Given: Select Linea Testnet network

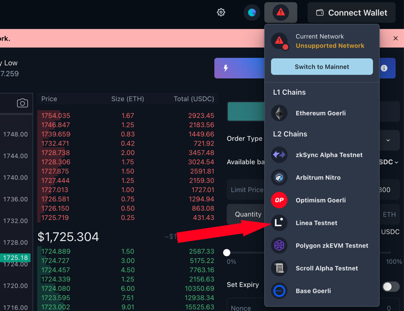Looking at the screenshot, I should pos(322,223).
